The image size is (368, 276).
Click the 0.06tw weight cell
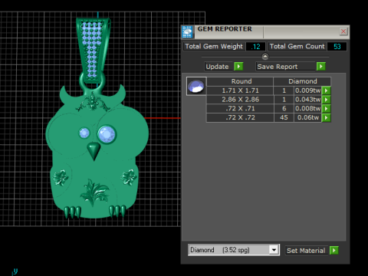[307, 117]
